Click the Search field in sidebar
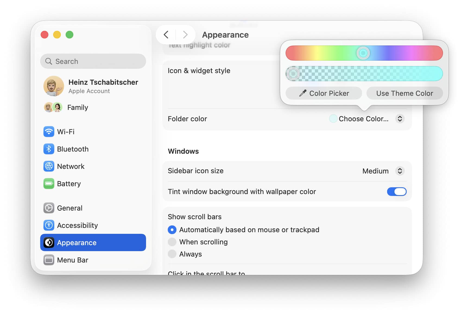Screen dimensions: 468x315 [93, 61]
